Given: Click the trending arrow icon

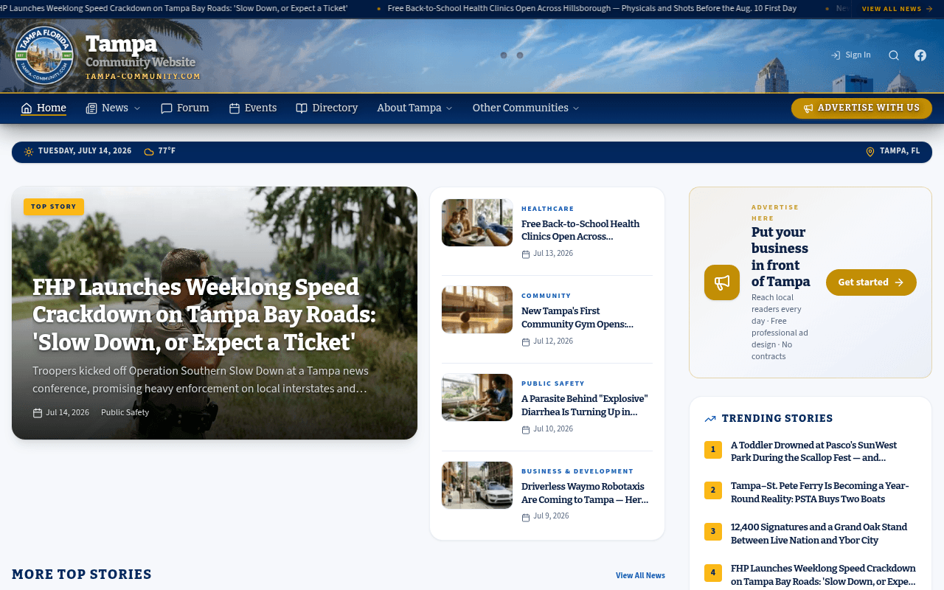Looking at the screenshot, I should (x=710, y=419).
